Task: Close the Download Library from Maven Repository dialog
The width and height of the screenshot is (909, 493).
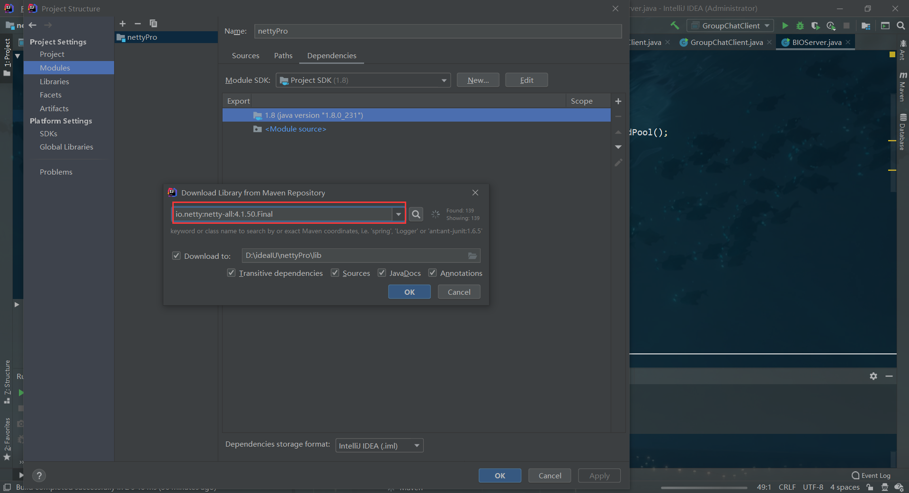Action: 475,193
